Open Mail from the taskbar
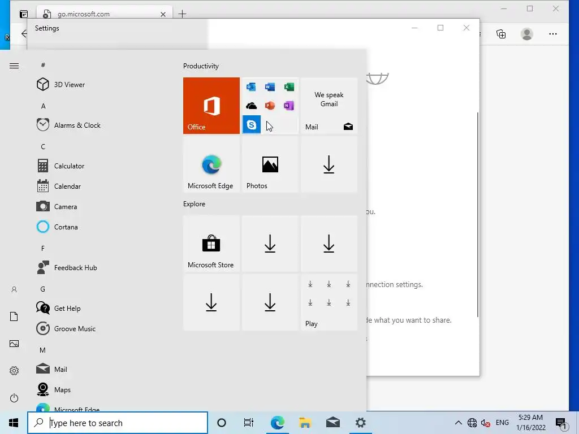 [x=332, y=423]
